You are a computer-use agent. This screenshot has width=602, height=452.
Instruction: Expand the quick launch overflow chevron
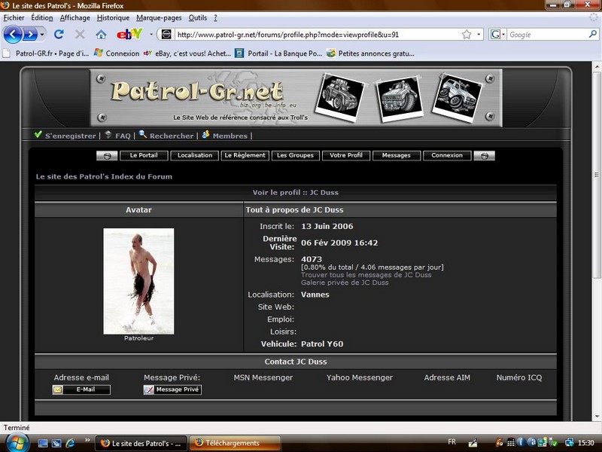coord(87,440)
